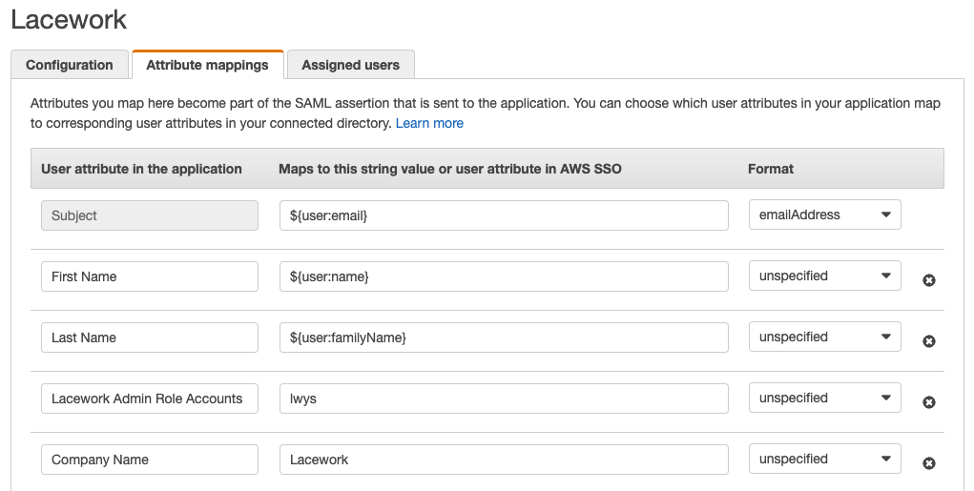974x491 pixels.
Task: Click the ${user:familyName} value field
Action: coord(504,338)
